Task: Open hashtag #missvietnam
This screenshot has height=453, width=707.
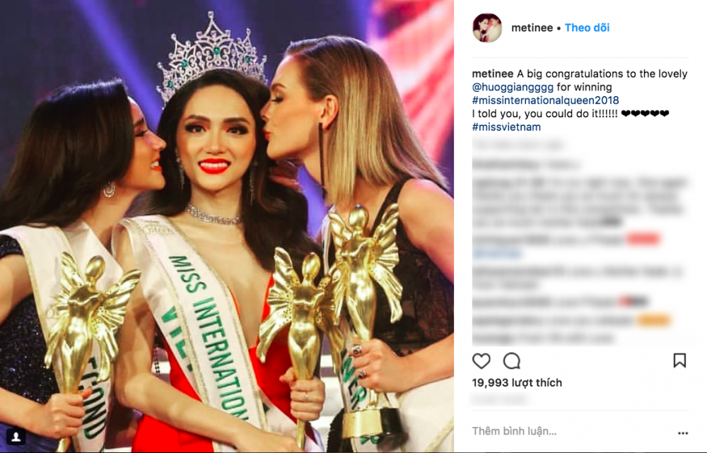Action: pos(506,127)
